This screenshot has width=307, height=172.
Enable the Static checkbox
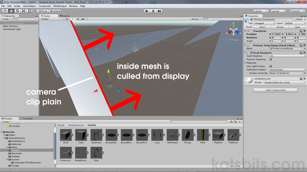[x=295, y=19]
